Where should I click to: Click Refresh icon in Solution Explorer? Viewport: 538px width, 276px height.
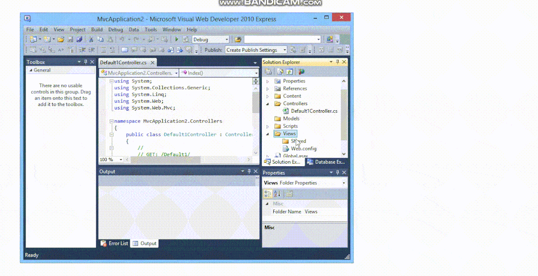coord(289,72)
